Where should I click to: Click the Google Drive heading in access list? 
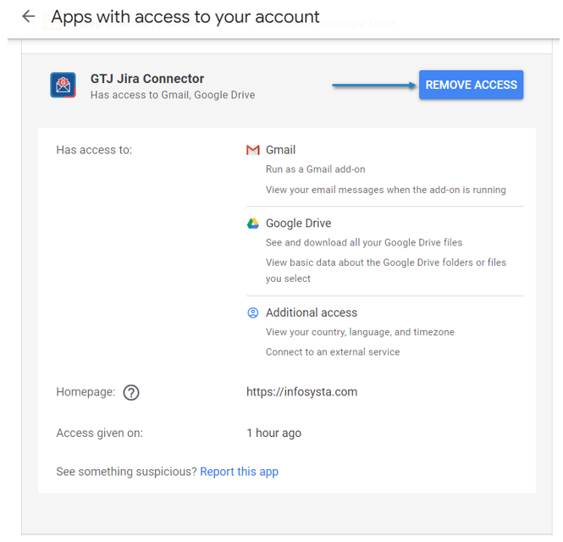pos(298,224)
